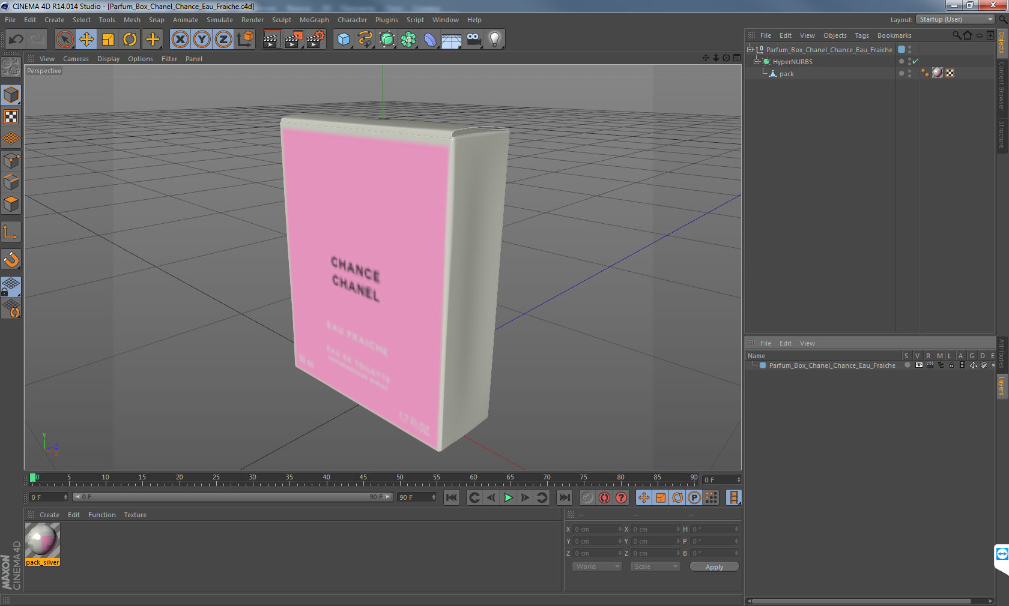Activate the Rotate tool
The image size is (1009, 606).
click(x=130, y=40)
